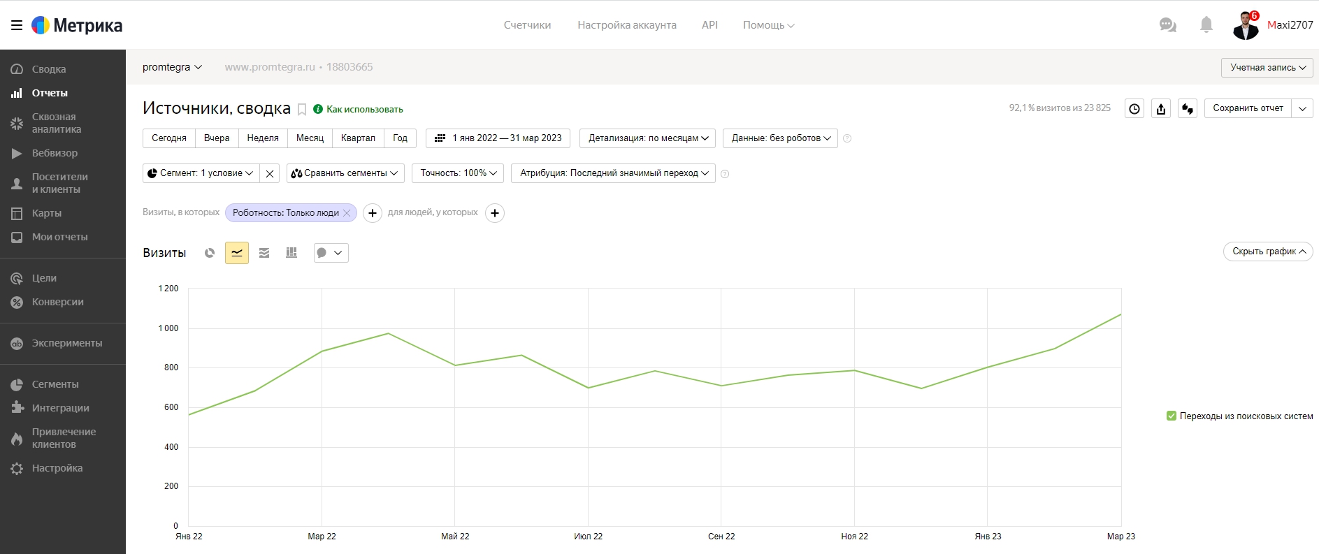
Task: Switch chart to stacked area view
Action: pyautogui.click(x=264, y=253)
